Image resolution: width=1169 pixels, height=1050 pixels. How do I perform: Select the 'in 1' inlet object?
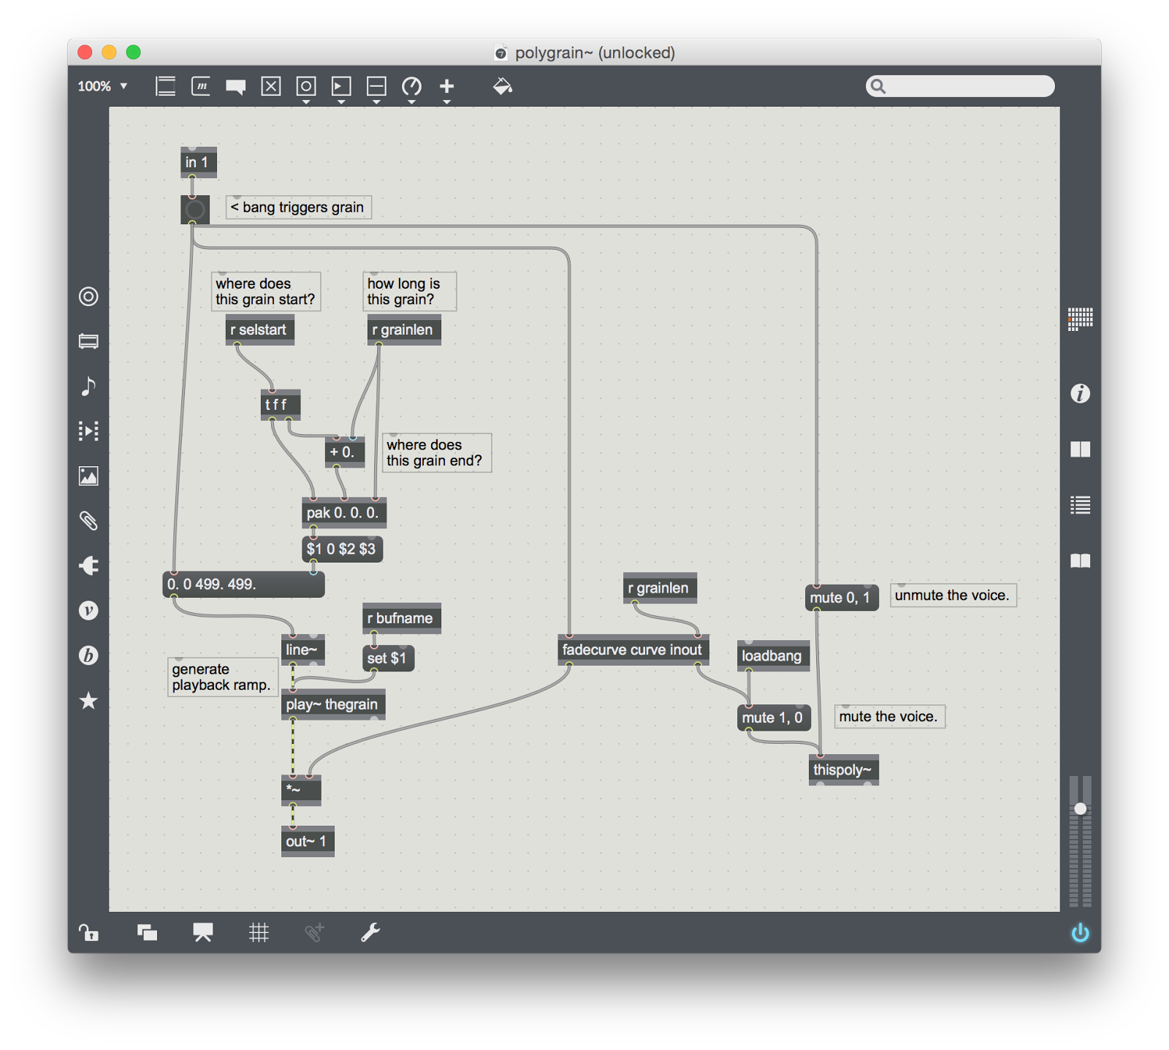(x=198, y=162)
